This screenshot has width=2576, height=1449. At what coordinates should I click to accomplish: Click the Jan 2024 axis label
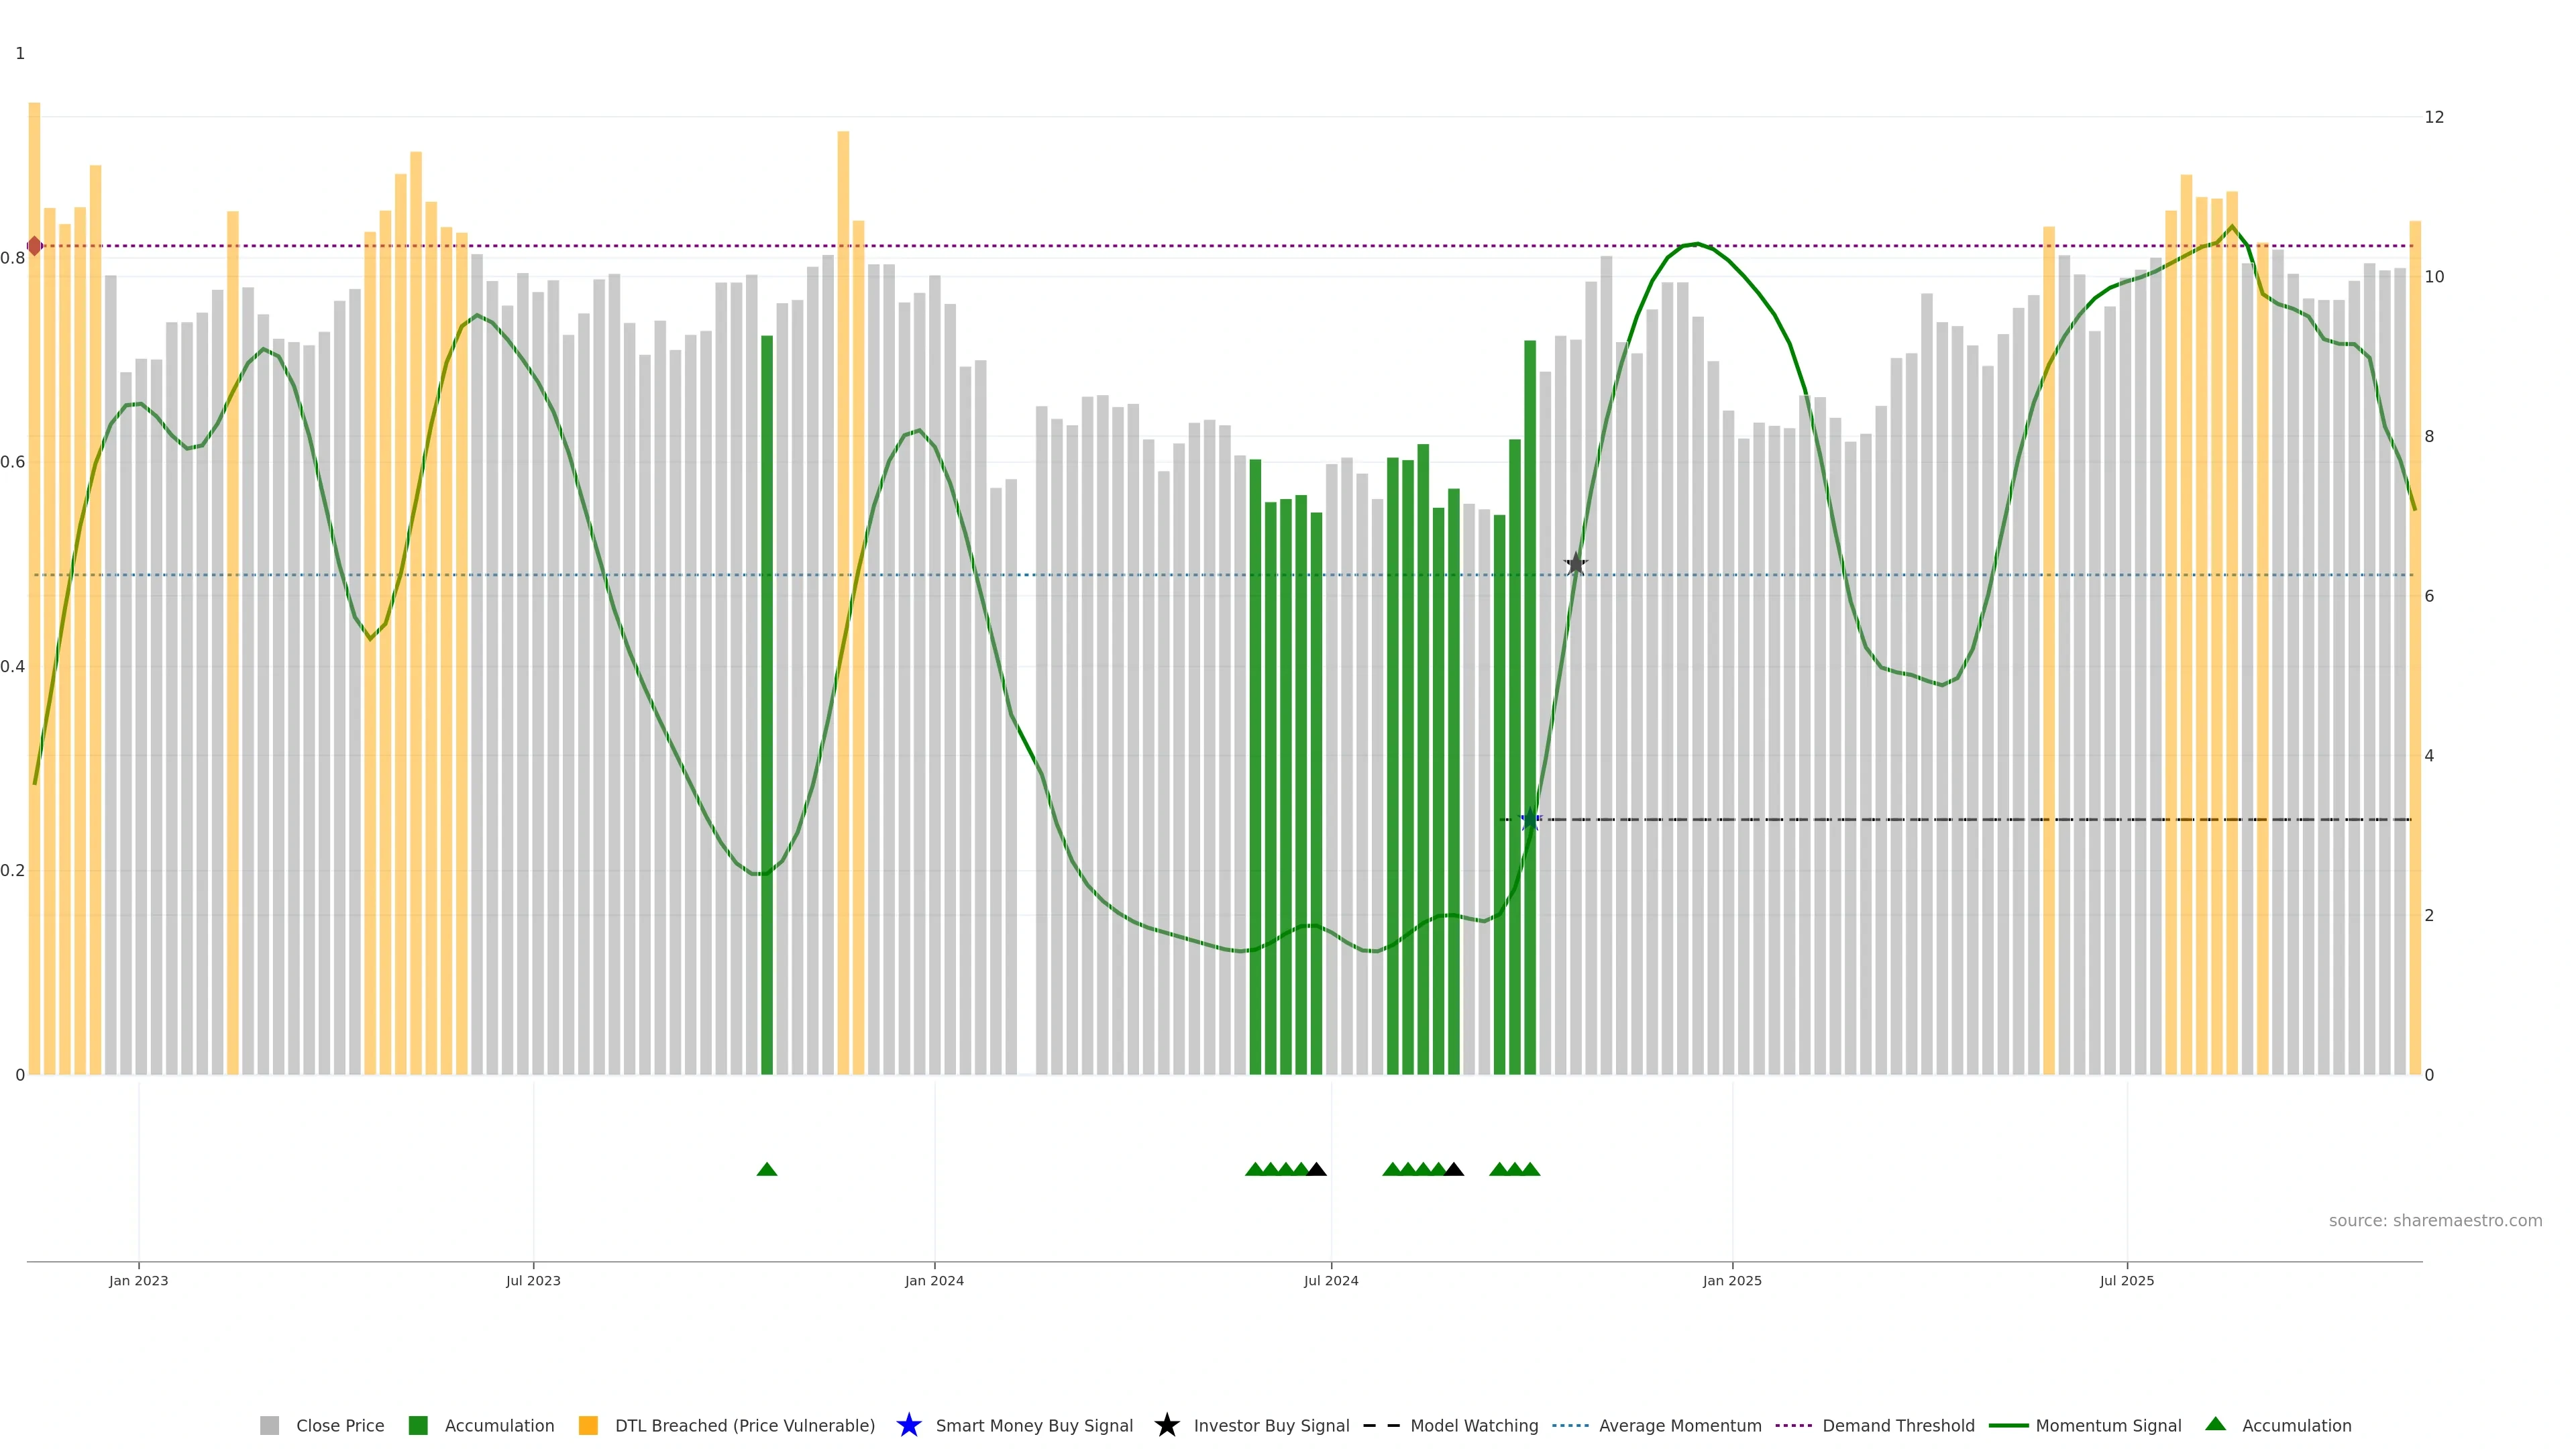[934, 1281]
